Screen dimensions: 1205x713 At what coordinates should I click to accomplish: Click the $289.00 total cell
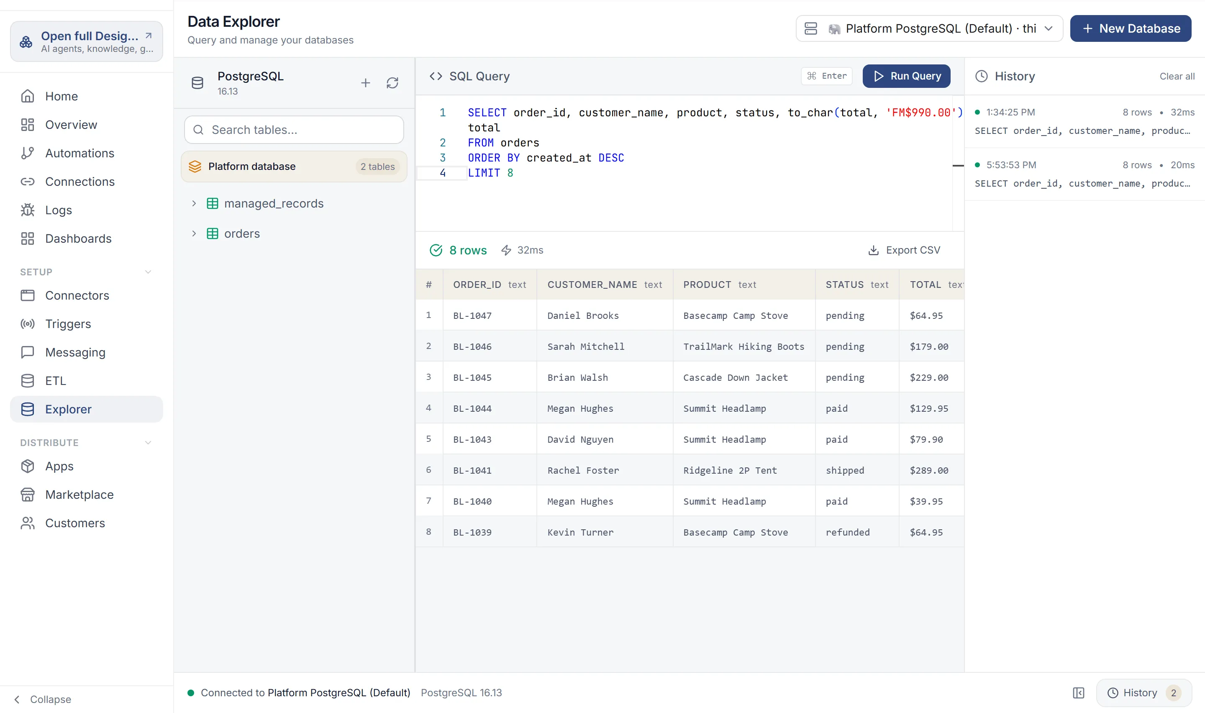(x=931, y=470)
